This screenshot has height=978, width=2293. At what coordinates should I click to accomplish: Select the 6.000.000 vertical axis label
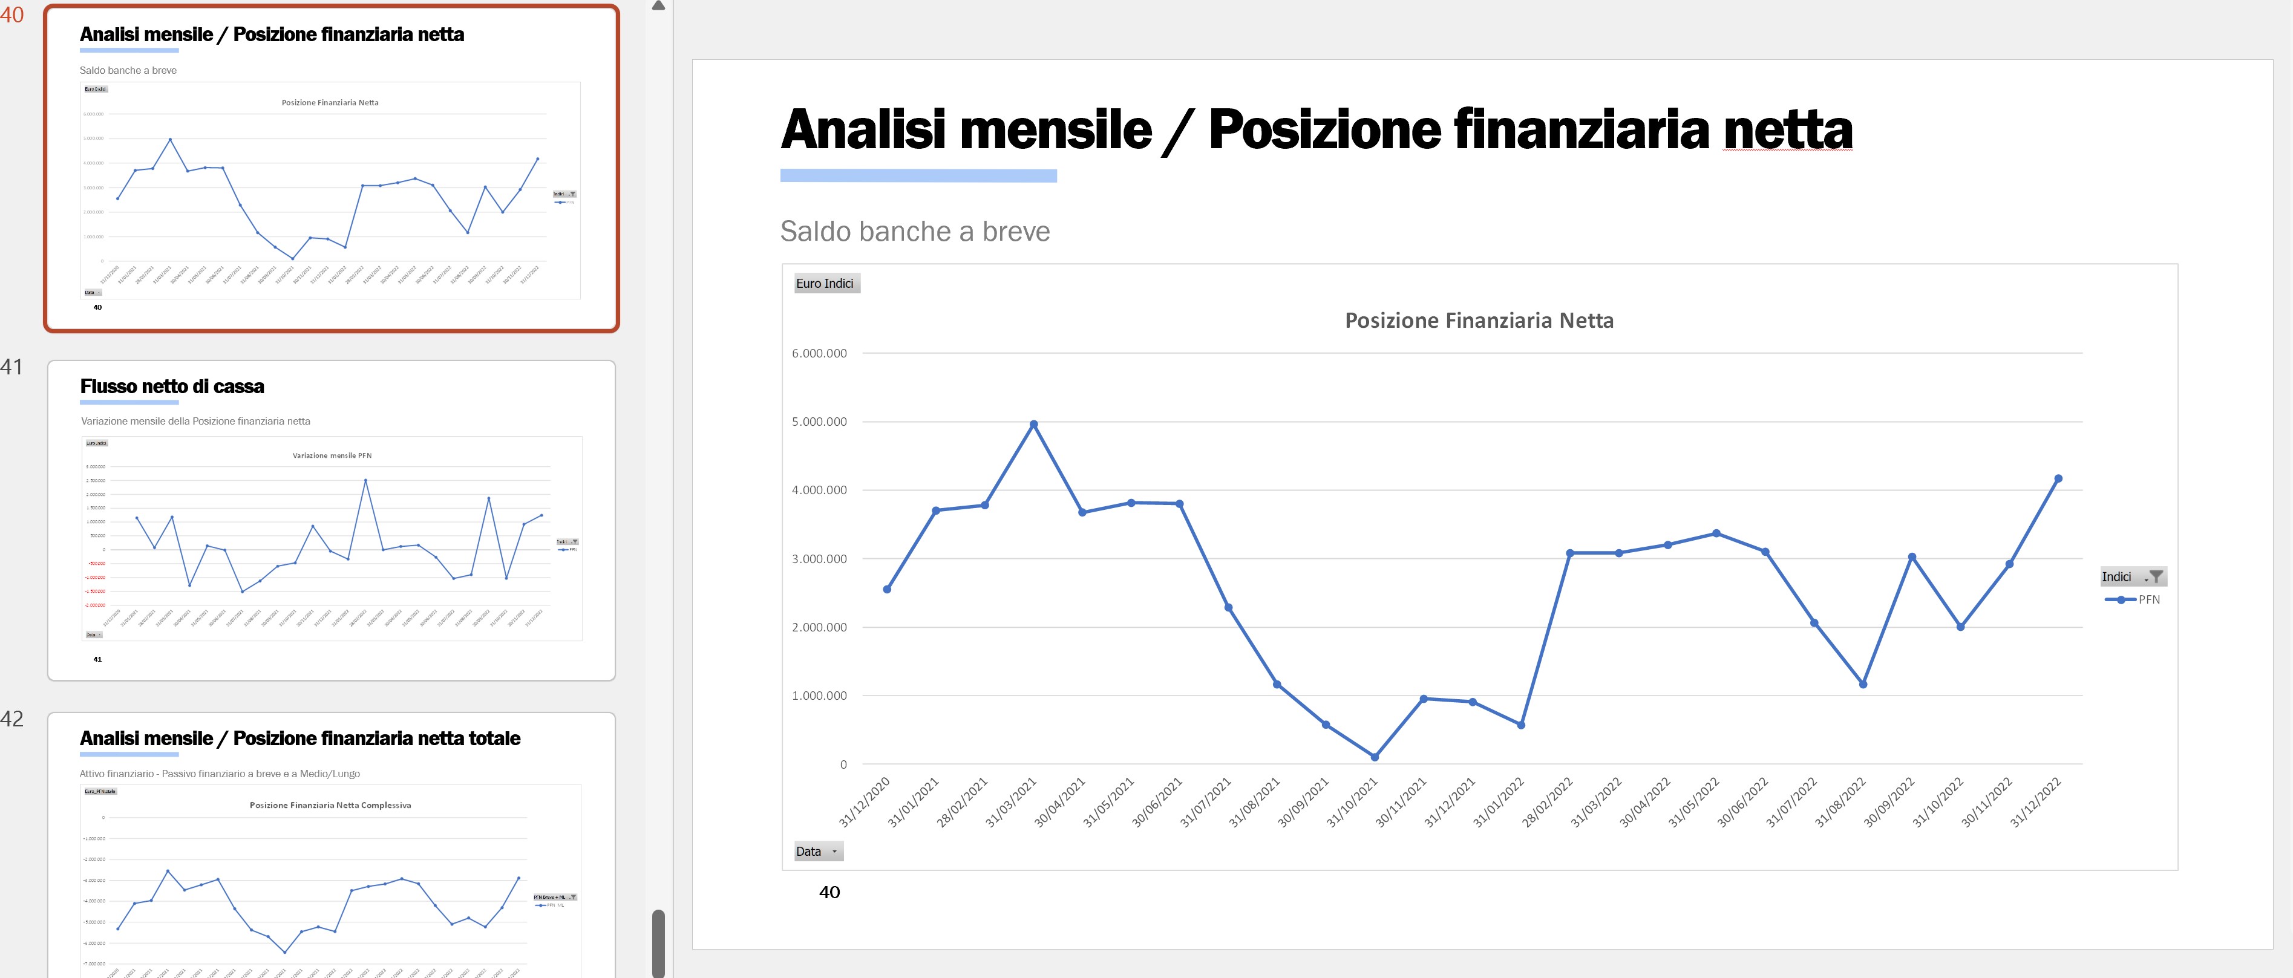point(819,353)
